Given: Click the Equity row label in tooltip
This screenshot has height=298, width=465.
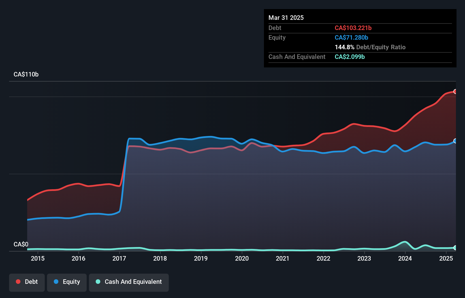Looking at the screenshot, I should coord(277,37).
